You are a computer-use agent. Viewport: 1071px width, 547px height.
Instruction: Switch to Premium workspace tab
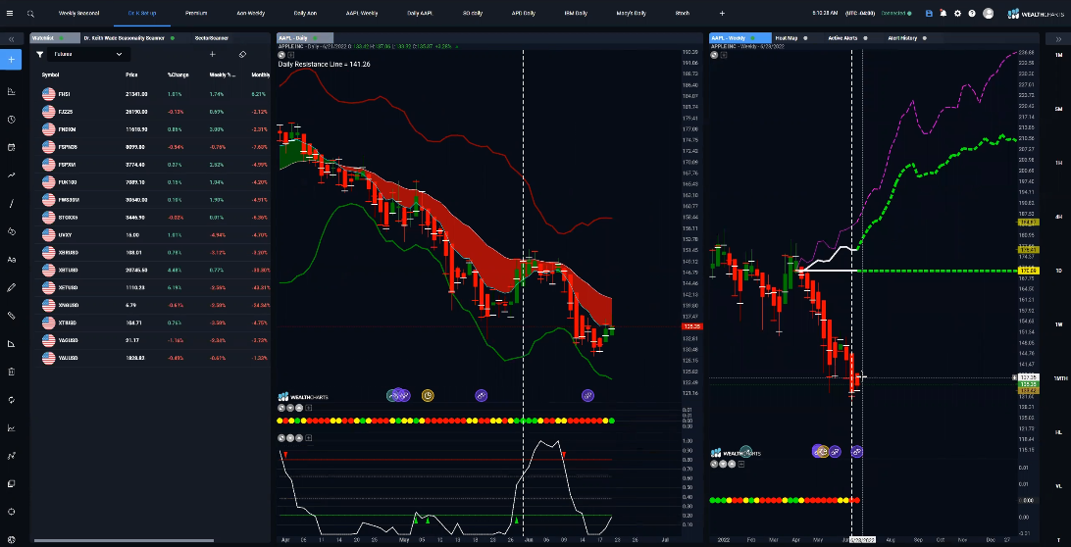[x=196, y=13]
